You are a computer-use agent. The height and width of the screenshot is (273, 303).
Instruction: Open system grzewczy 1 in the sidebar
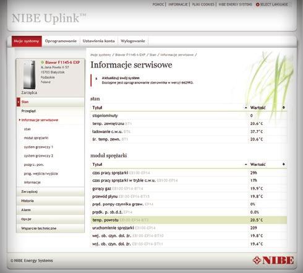click(38, 147)
